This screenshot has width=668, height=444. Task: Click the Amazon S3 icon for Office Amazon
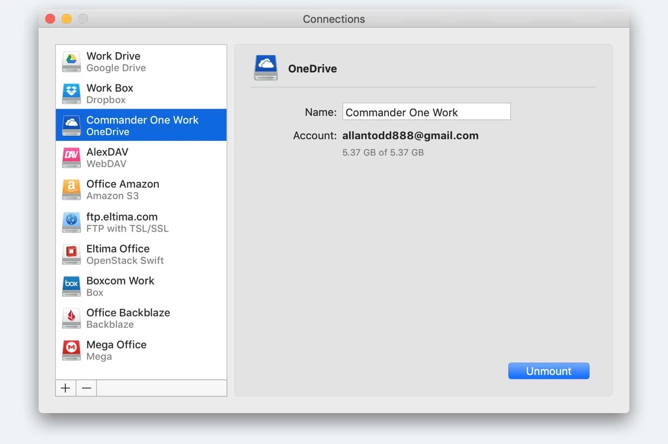tap(71, 190)
